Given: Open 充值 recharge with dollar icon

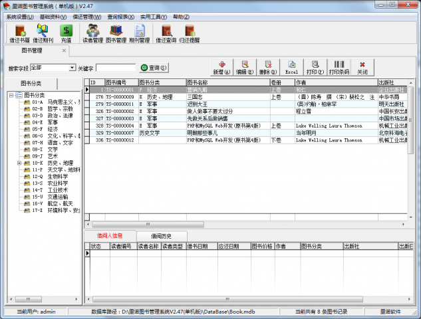Looking at the screenshot, I should tap(66, 33).
